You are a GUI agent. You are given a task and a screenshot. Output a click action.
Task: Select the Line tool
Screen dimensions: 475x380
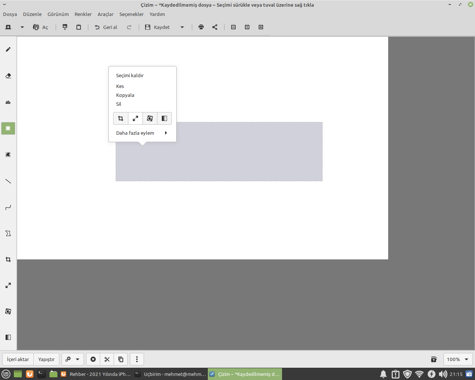click(8, 181)
